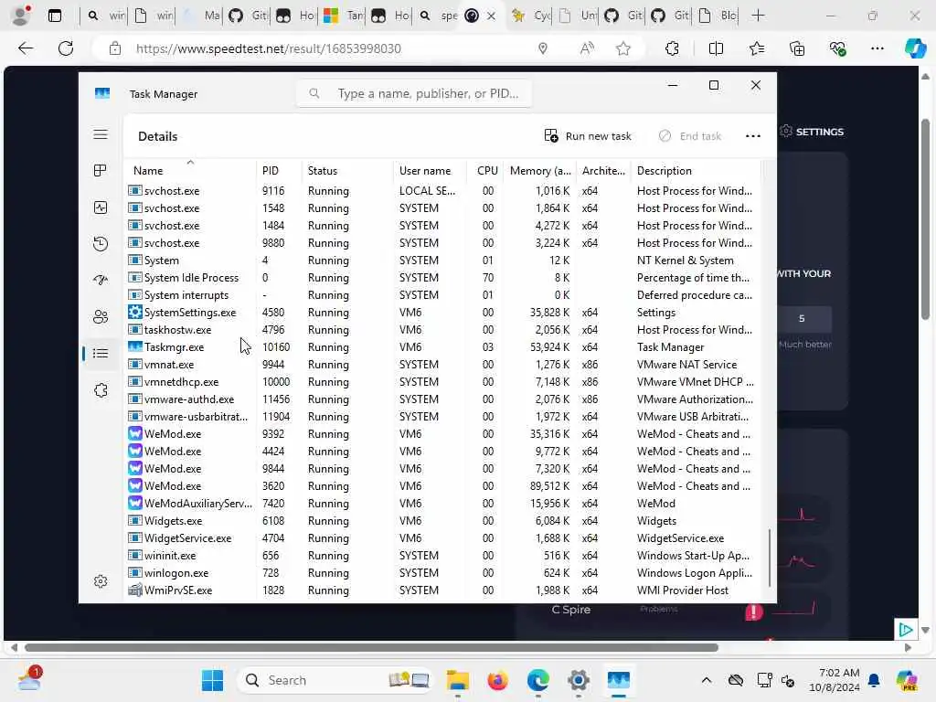Show hidden system tray icons
The height and width of the screenshot is (702, 936).
pos(707,680)
